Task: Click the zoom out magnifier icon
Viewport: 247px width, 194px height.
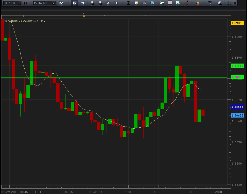Action: pyautogui.click(x=100, y=3)
